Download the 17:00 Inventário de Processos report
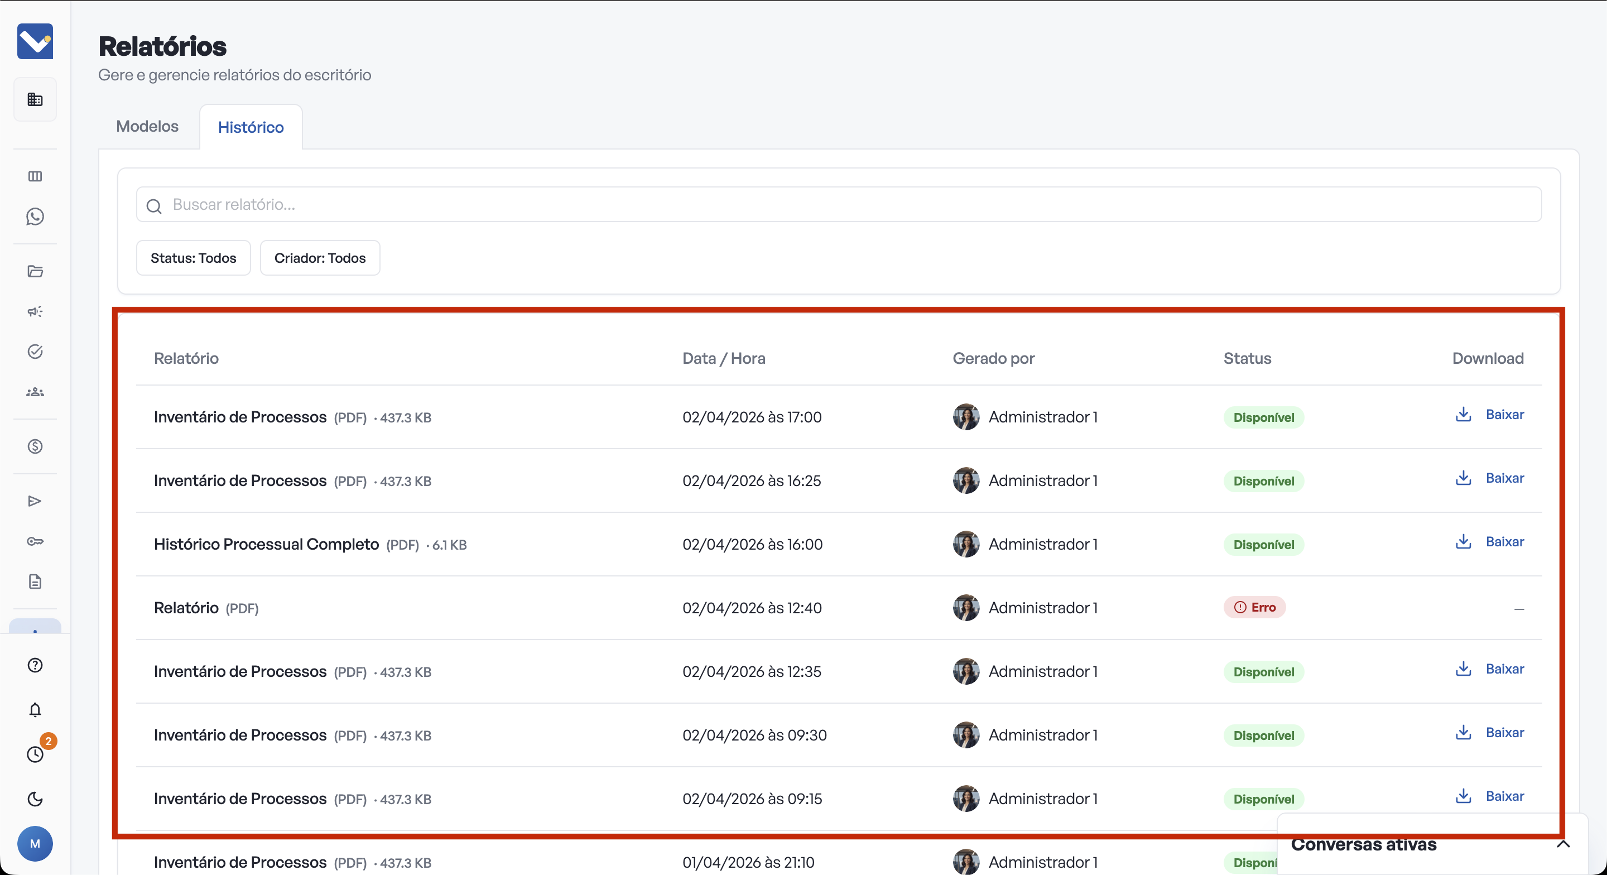 pyautogui.click(x=1490, y=415)
